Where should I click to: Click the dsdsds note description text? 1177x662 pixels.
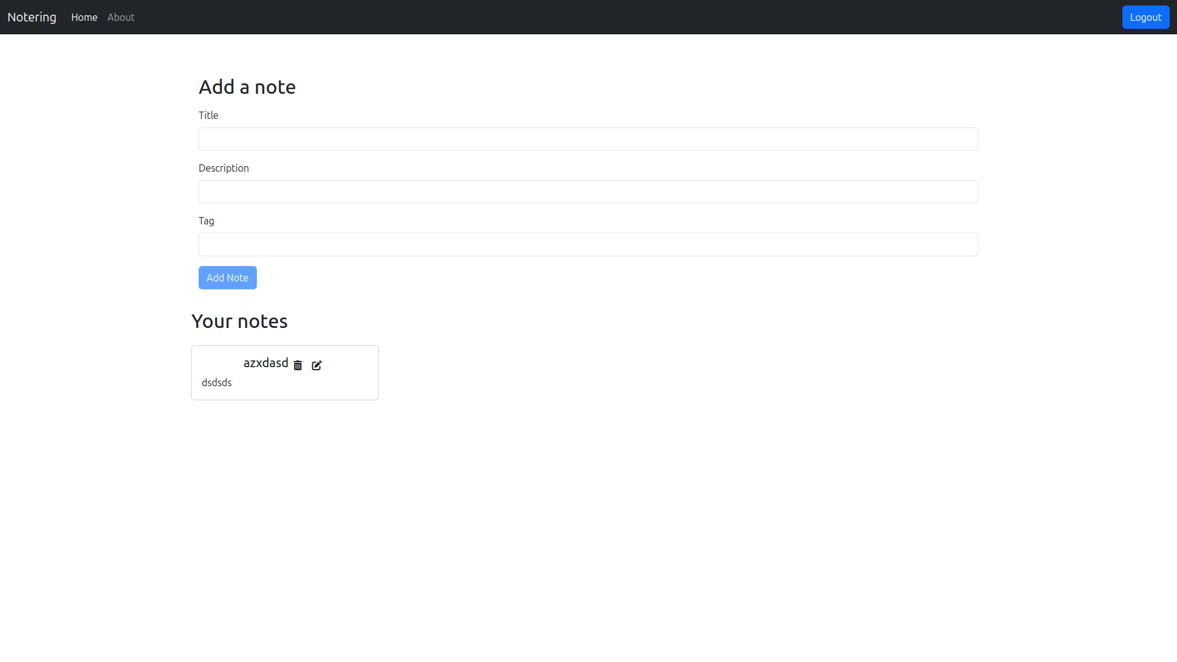[216, 382]
